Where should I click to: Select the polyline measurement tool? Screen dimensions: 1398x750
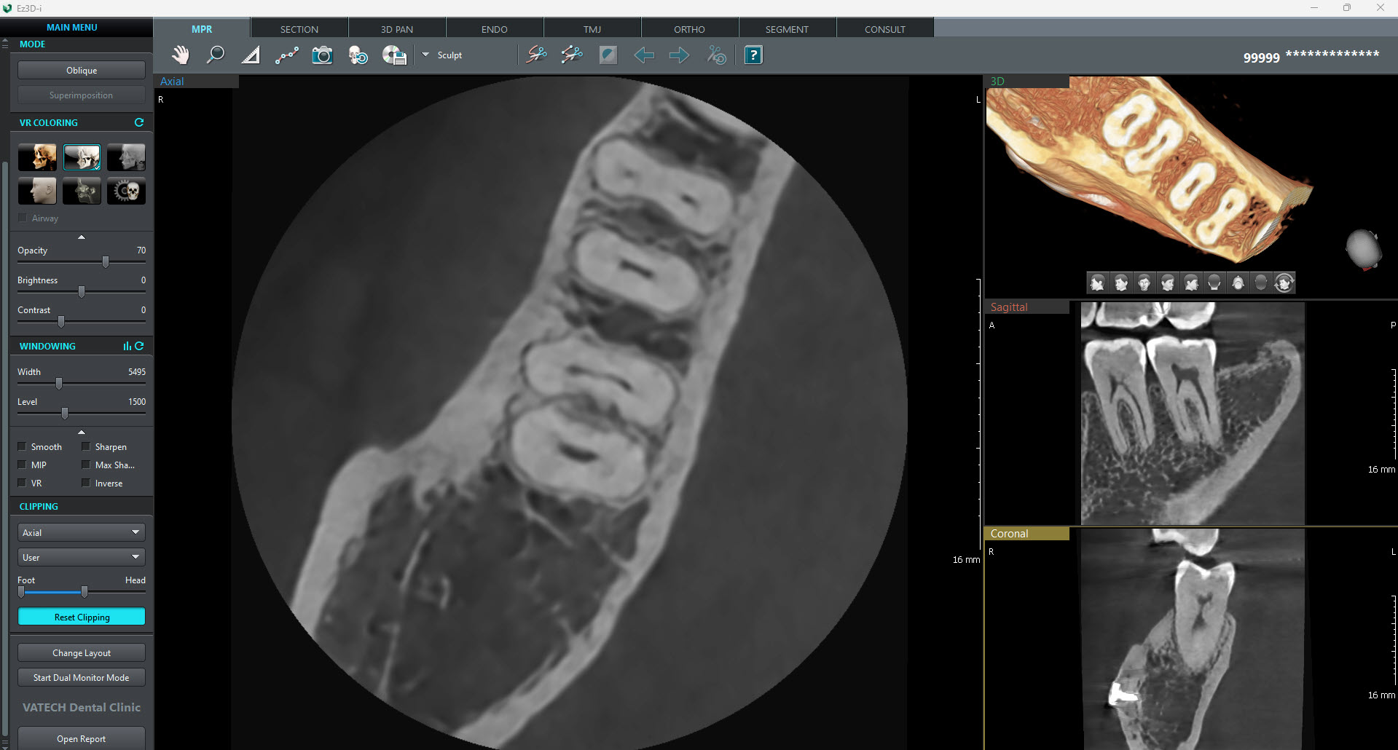[286, 55]
